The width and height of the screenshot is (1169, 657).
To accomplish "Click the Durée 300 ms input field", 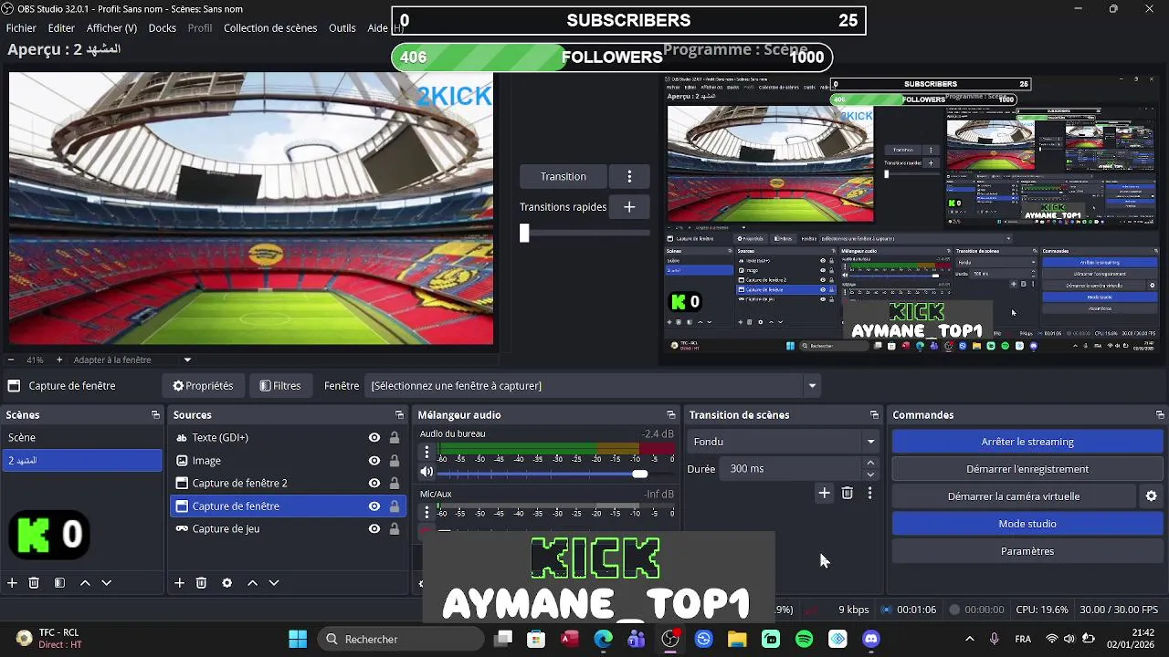I will (x=790, y=469).
